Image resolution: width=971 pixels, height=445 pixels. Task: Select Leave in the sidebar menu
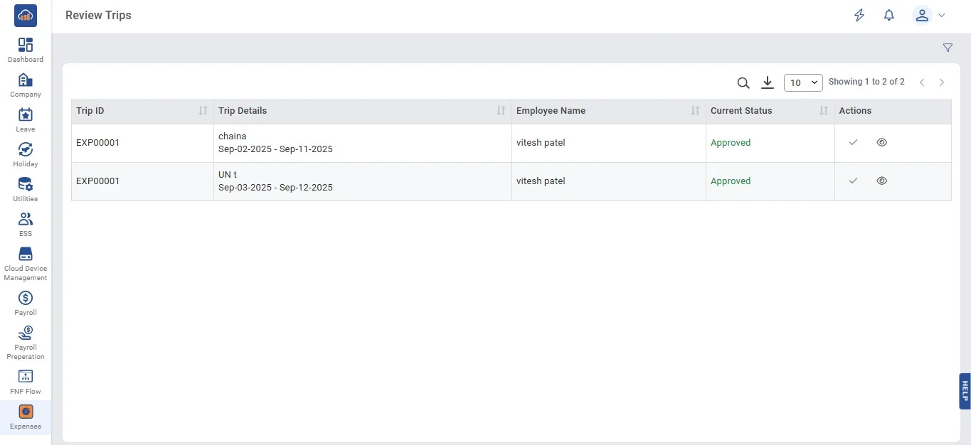click(26, 119)
